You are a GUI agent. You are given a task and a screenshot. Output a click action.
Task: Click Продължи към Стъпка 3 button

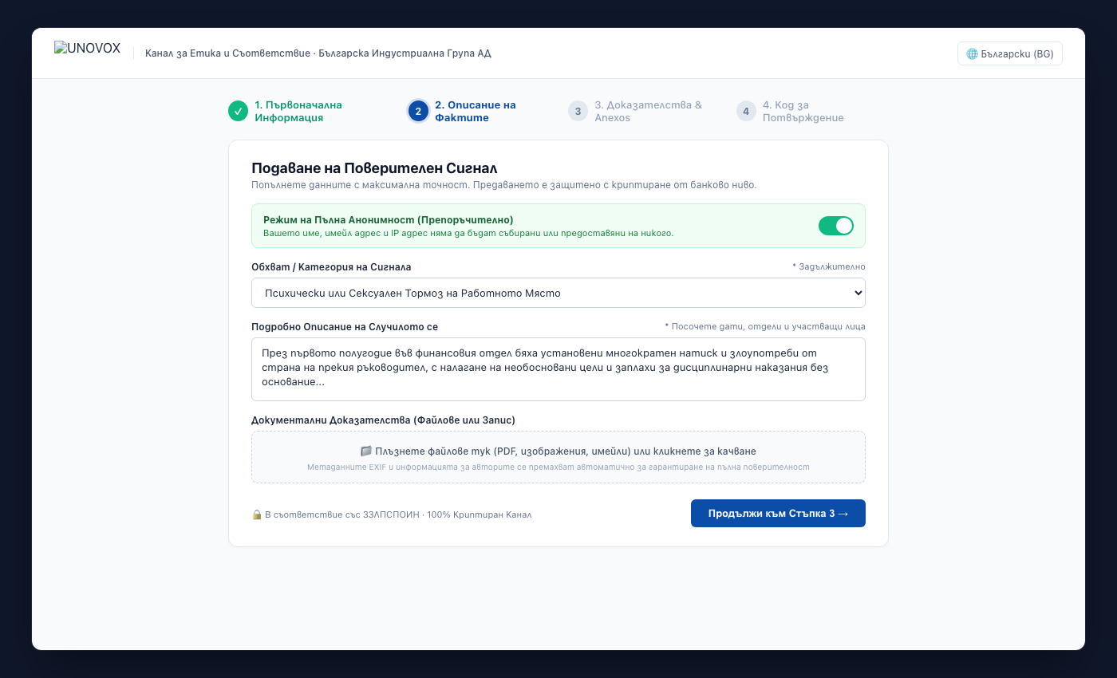pyautogui.click(x=778, y=514)
